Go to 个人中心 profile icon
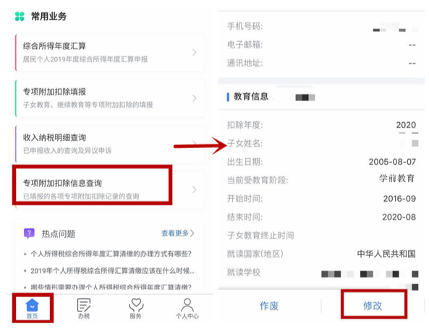429x328 pixels. pyautogui.click(x=187, y=305)
